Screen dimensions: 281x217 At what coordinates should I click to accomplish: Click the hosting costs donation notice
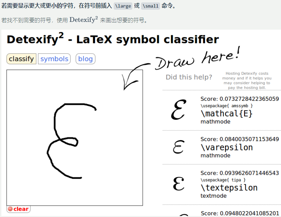click(247, 80)
